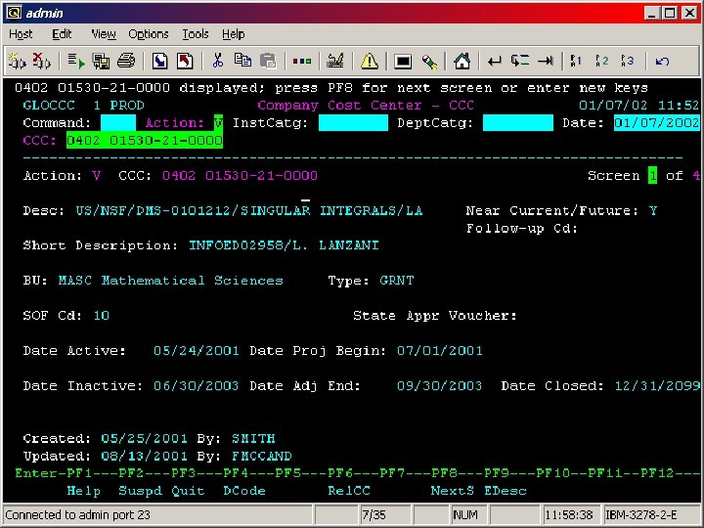704x528 pixels.
Task: Click the Date Closed value 12/31/2099
Action: (657, 385)
